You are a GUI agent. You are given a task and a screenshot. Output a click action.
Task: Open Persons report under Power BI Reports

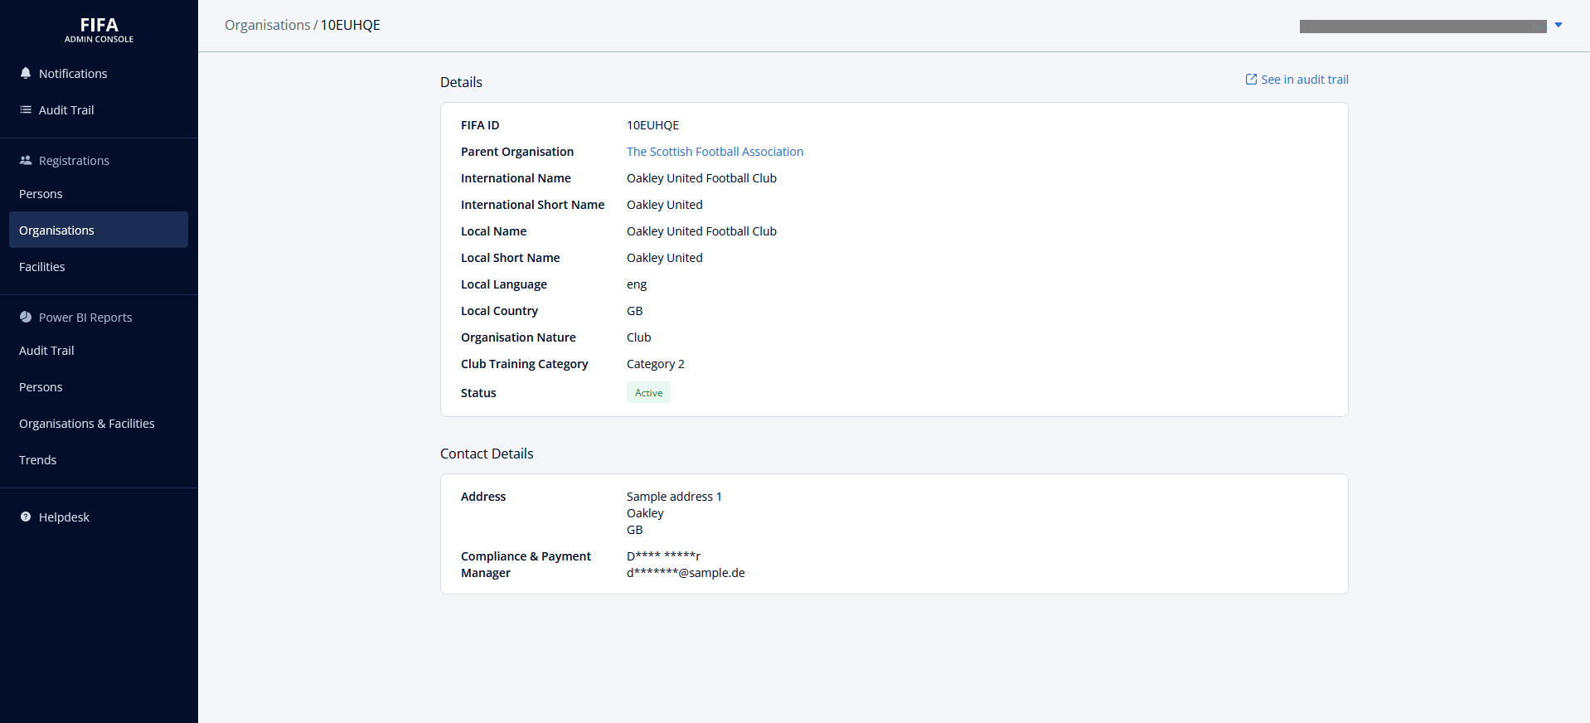coord(41,387)
